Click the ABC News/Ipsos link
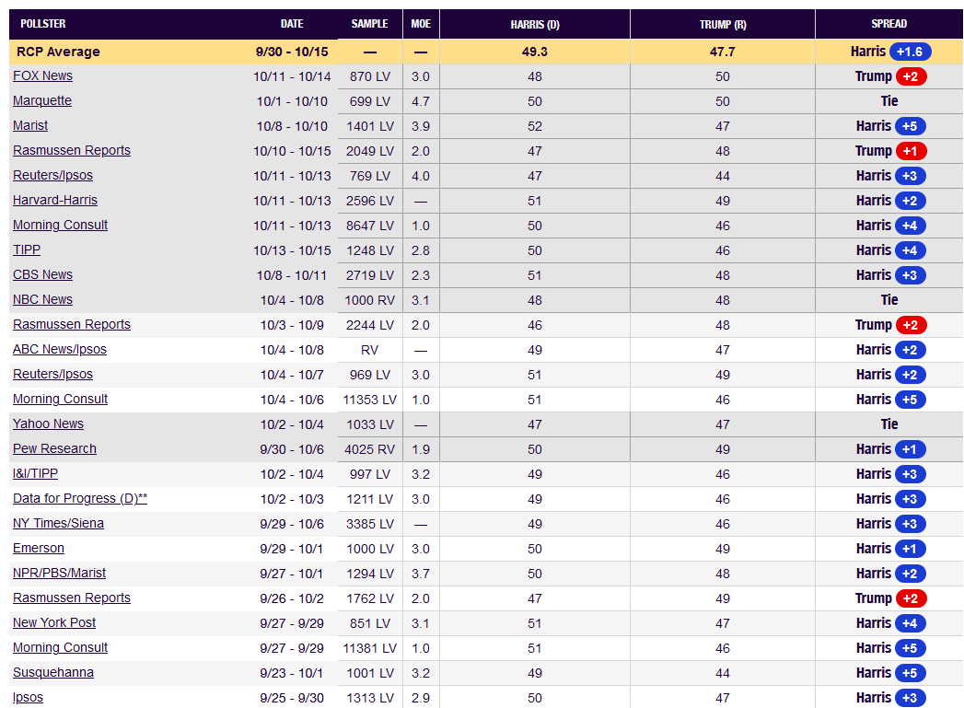 (x=60, y=350)
